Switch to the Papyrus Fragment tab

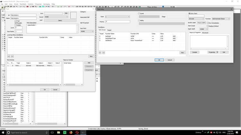pos(195,32)
